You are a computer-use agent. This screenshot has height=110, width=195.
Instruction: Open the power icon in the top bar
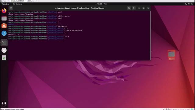192,4
